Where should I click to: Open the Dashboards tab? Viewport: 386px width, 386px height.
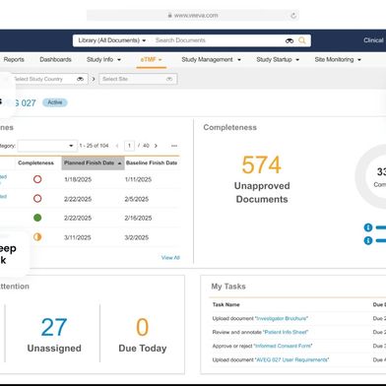(55, 60)
